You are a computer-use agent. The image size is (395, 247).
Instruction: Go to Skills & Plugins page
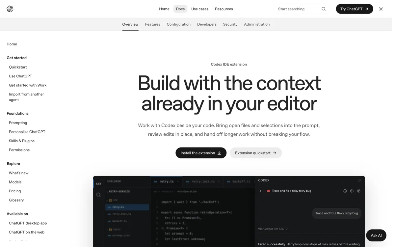22,141
